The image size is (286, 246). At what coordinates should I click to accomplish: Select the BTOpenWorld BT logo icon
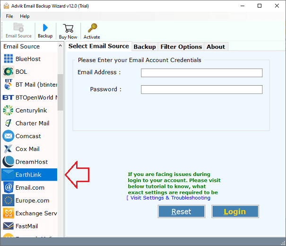point(8,97)
